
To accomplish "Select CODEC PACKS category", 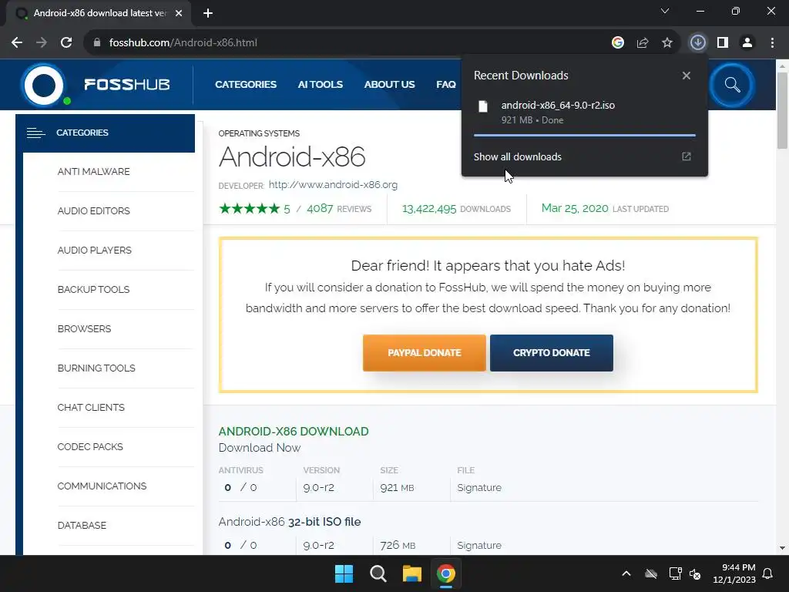I will [x=90, y=446].
